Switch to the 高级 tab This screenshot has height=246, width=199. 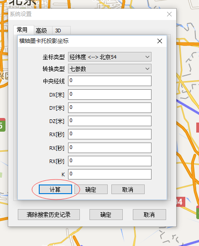point(42,31)
